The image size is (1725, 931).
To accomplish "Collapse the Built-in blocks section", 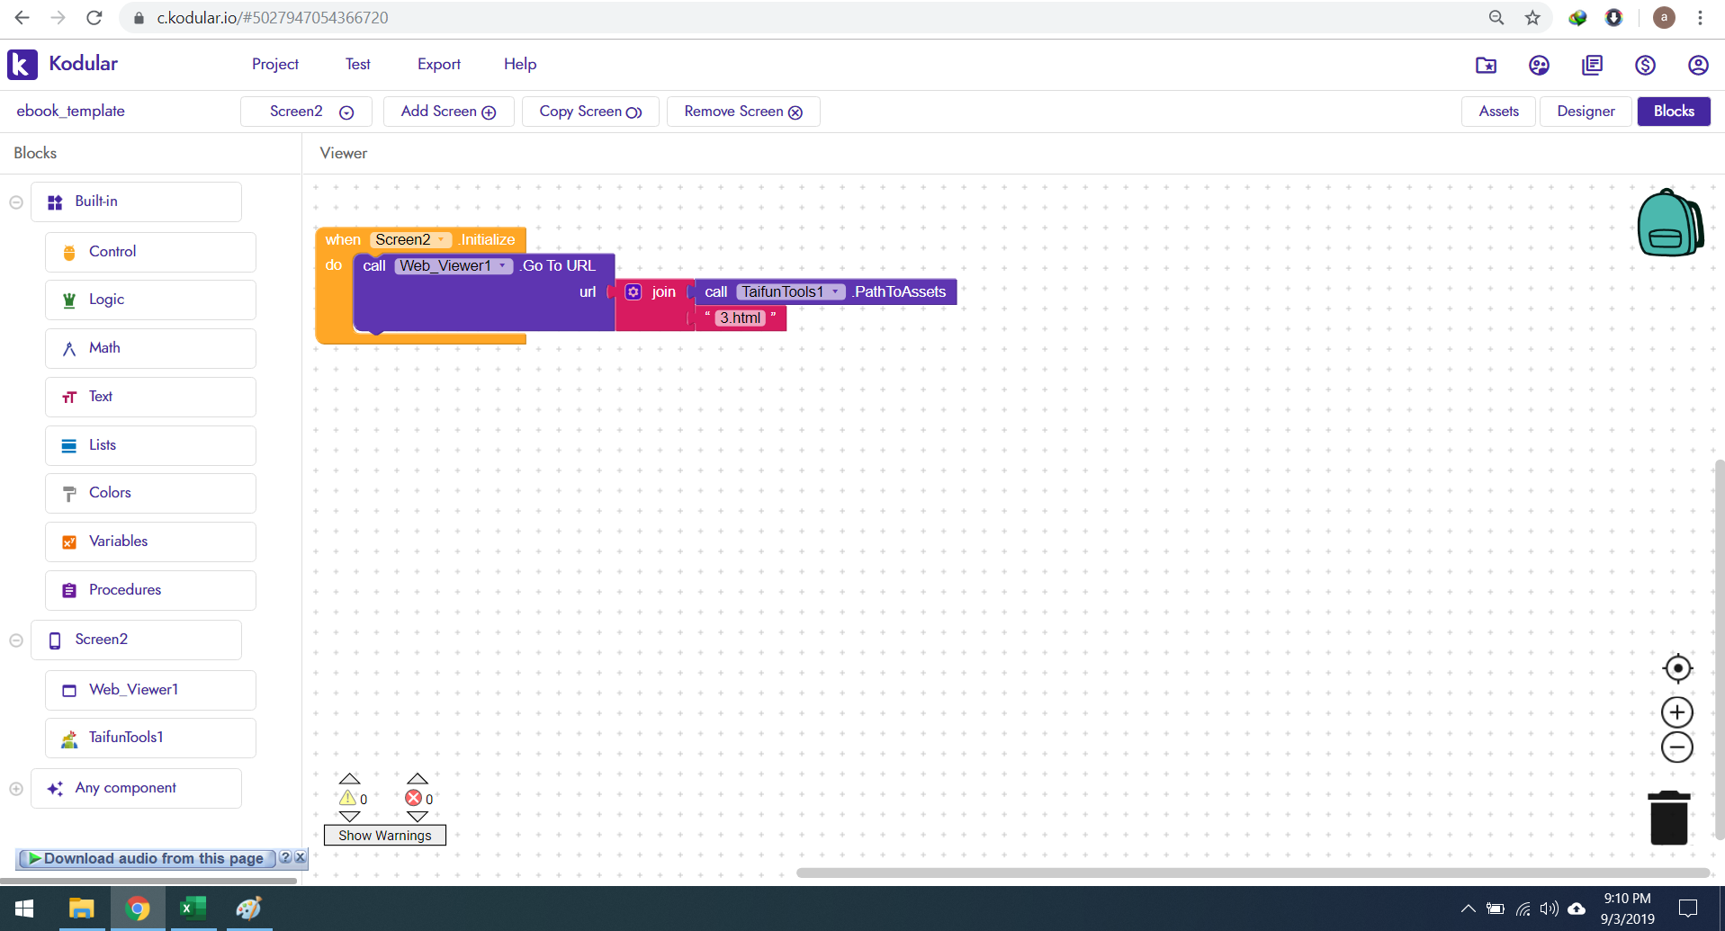I will pos(15,201).
